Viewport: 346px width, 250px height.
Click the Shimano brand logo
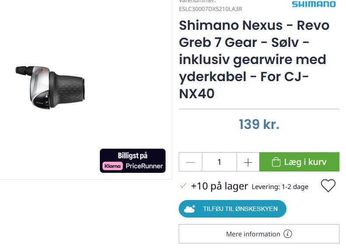tap(314, 4)
